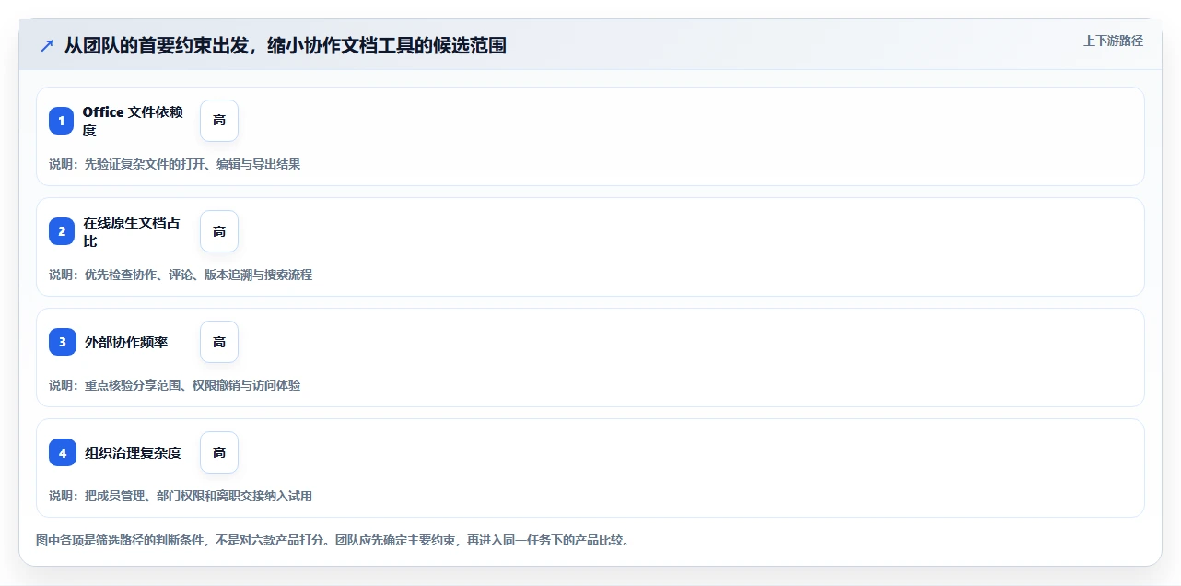Click the footer note starting 图中各项是筛选路径的判断条件
The width and height of the screenshot is (1181, 586).
point(333,540)
